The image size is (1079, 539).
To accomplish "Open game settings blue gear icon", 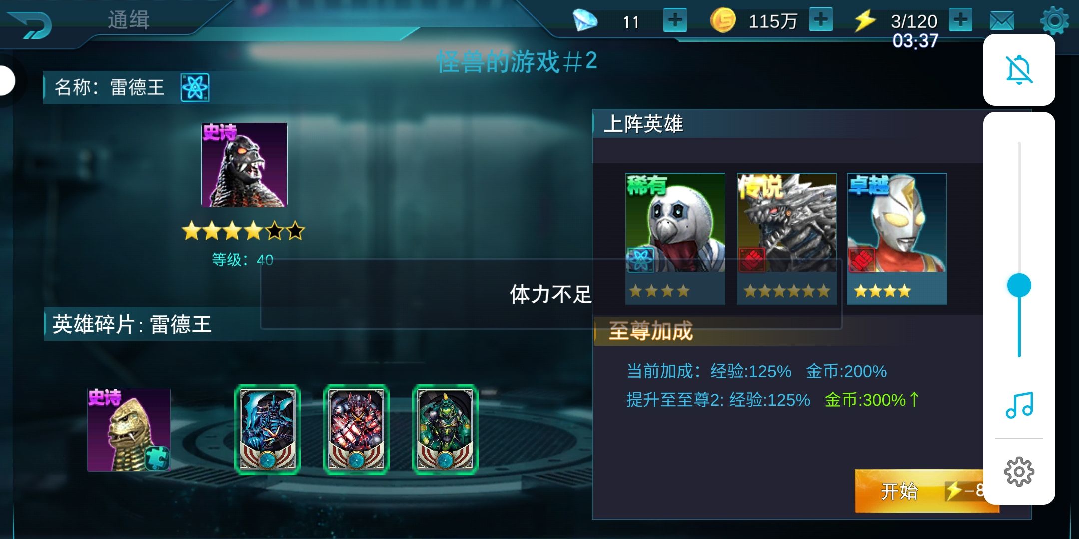I will click(1054, 21).
